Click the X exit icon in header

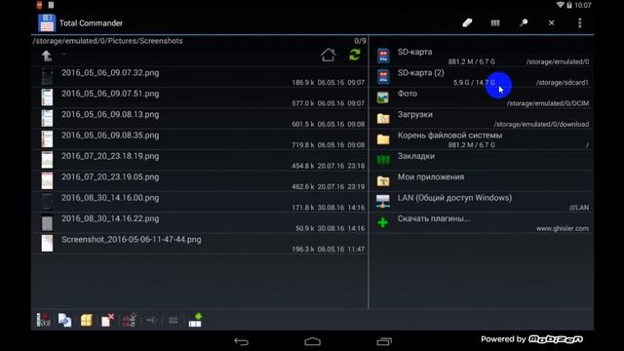click(551, 22)
